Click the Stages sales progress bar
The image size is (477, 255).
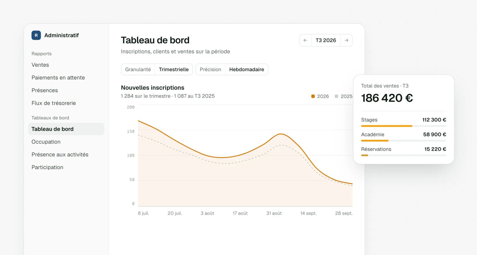(x=403, y=126)
